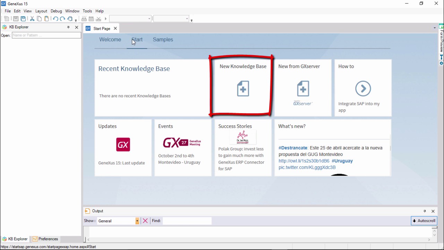Image resolution: width=444 pixels, height=250 pixels.
Task: Click the New Knowledge Base document icon
Action: [x=243, y=89]
